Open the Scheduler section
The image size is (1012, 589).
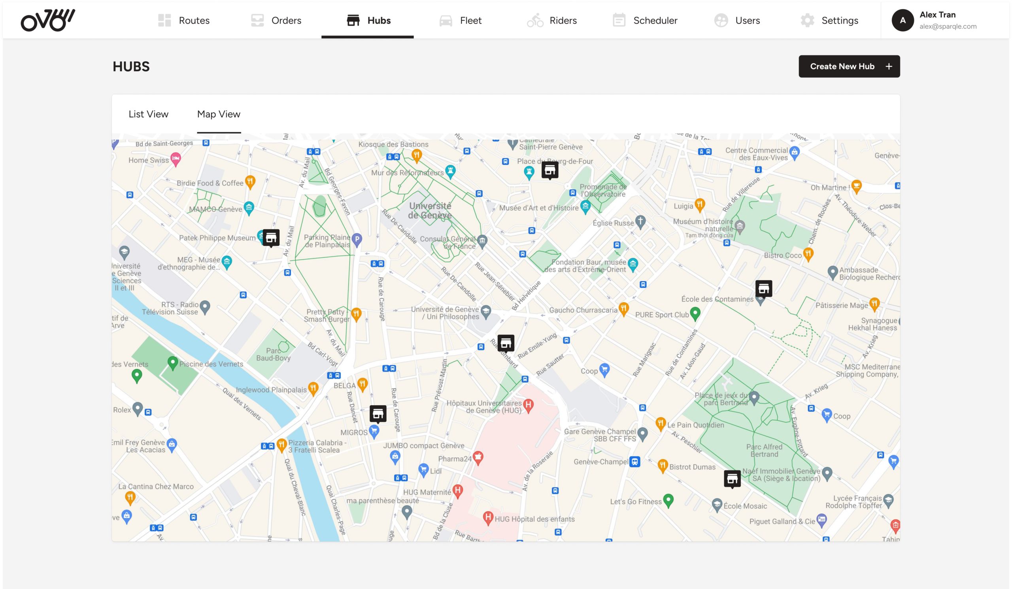[x=645, y=20]
